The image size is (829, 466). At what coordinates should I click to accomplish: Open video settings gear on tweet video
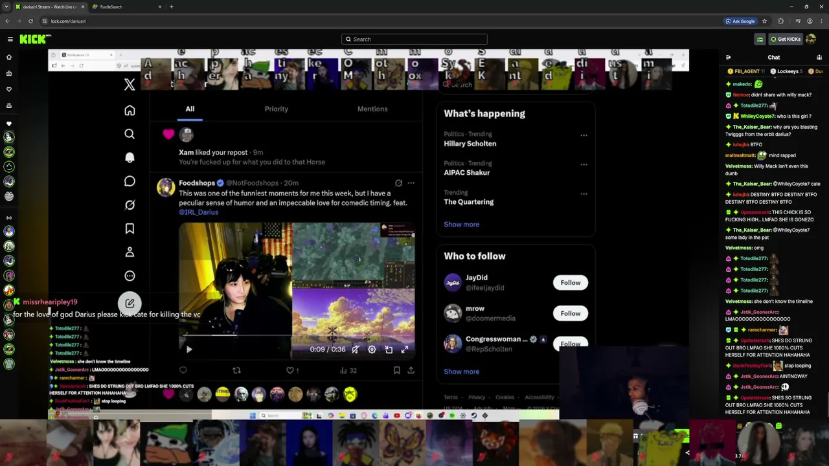coord(372,349)
